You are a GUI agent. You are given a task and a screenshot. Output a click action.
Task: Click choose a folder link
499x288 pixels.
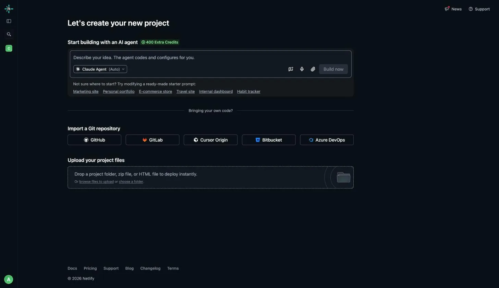click(x=131, y=182)
